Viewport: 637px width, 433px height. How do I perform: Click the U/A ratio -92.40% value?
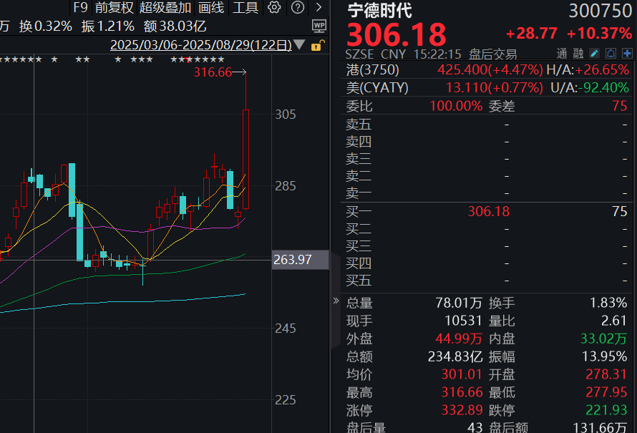[x=603, y=88]
